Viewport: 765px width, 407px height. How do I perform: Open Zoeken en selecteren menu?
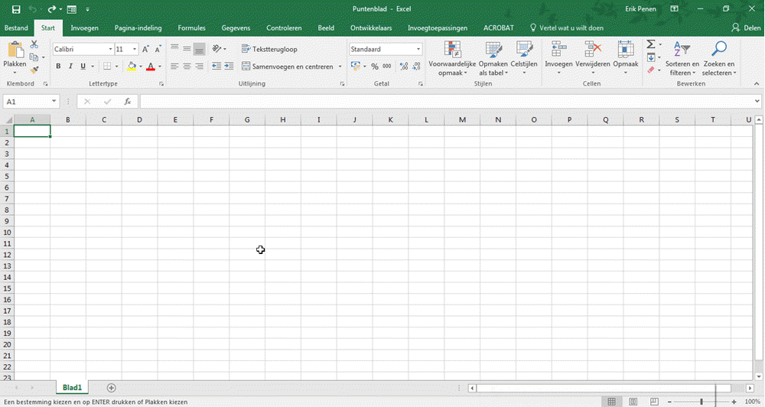pyautogui.click(x=718, y=59)
